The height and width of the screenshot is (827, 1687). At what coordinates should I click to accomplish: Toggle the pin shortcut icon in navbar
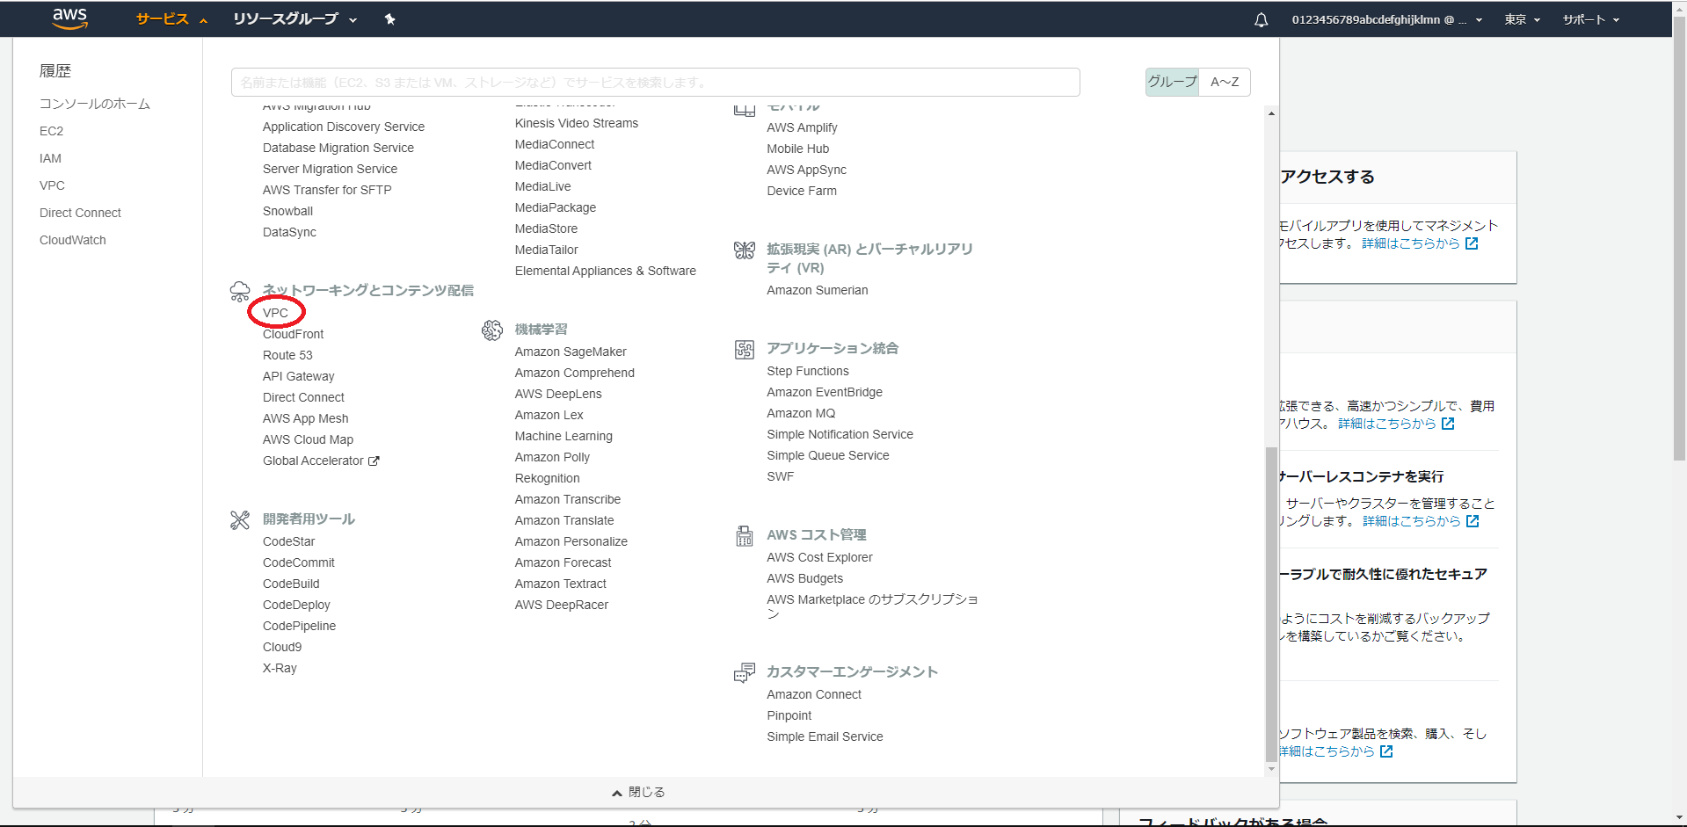389,18
